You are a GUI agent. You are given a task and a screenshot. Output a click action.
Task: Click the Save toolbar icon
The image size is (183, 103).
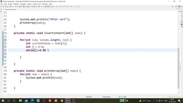[5, 7]
